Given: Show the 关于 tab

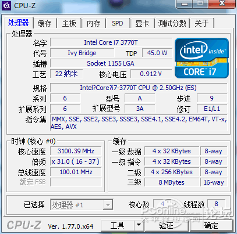Looking at the screenshot, I should [x=202, y=23].
